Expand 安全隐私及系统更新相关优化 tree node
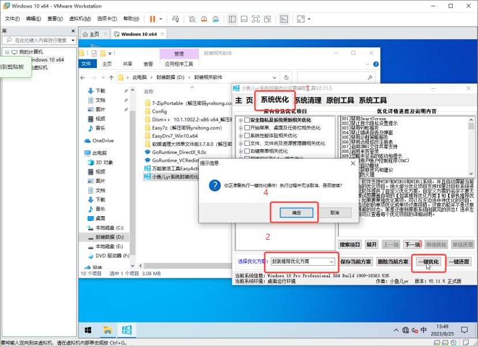This screenshot has width=478, height=347. pyautogui.click(x=241, y=120)
